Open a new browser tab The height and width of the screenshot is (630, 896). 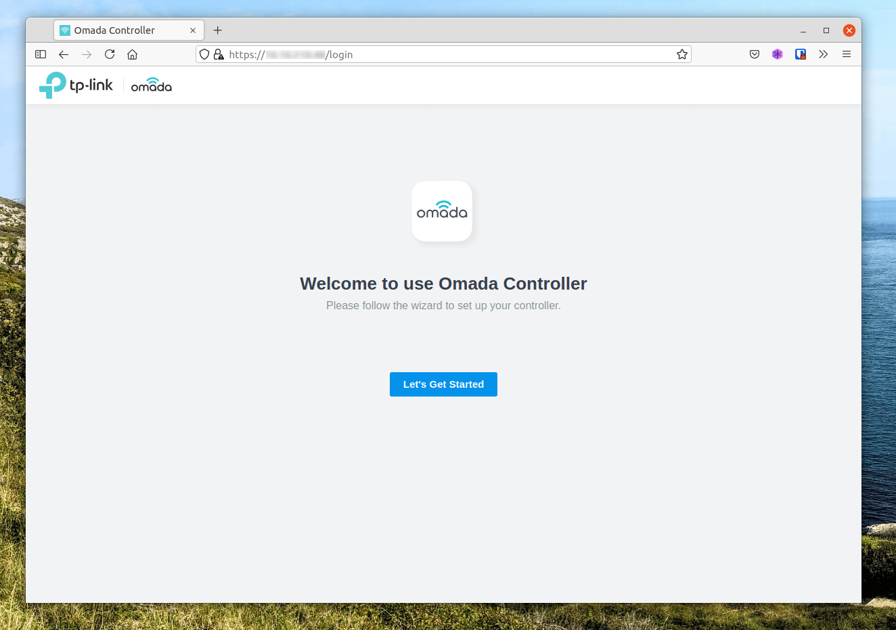click(x=218, y=30)
